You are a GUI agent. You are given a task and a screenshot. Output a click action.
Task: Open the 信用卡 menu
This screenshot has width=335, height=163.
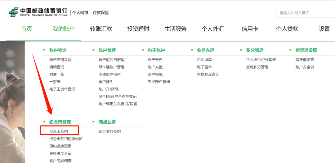250,29
